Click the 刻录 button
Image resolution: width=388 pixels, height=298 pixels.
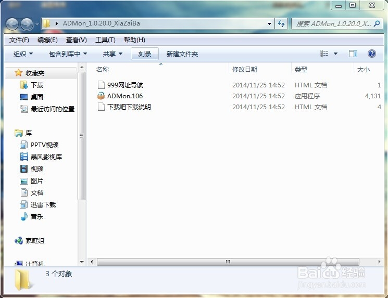pos(145,54)
